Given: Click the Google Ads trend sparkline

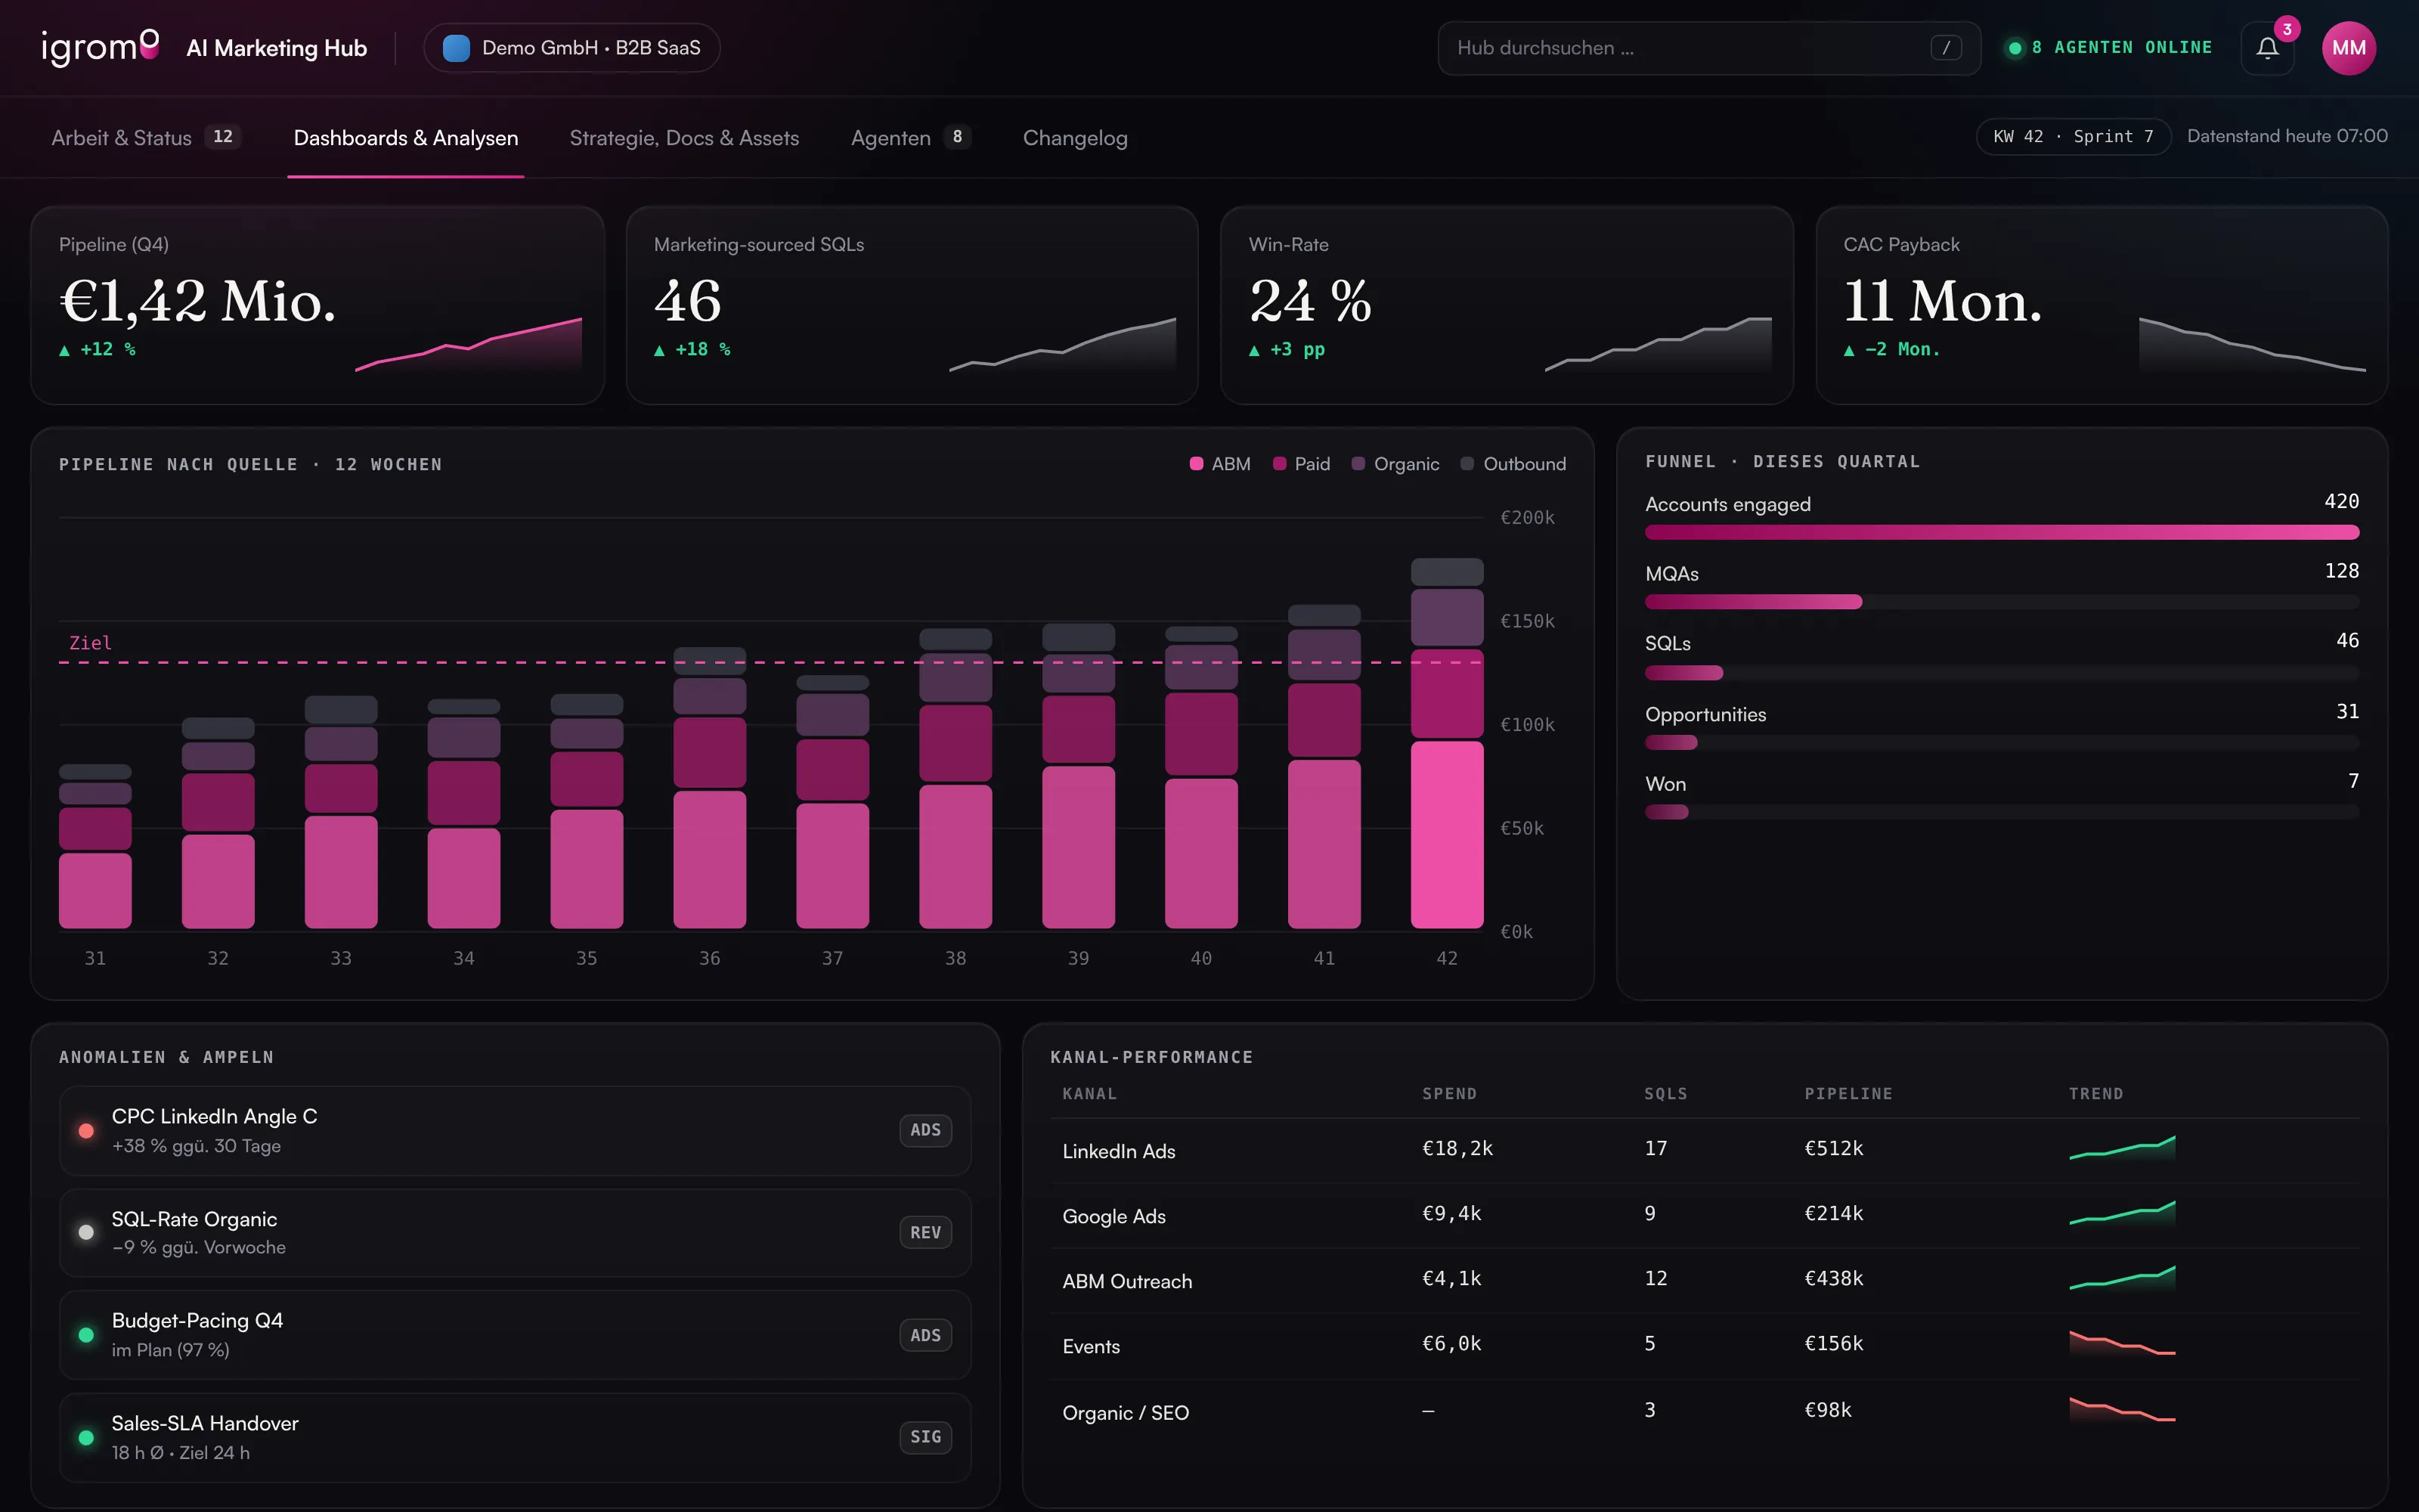Looking at the screenshot, I should [x=2122, y=1213].
